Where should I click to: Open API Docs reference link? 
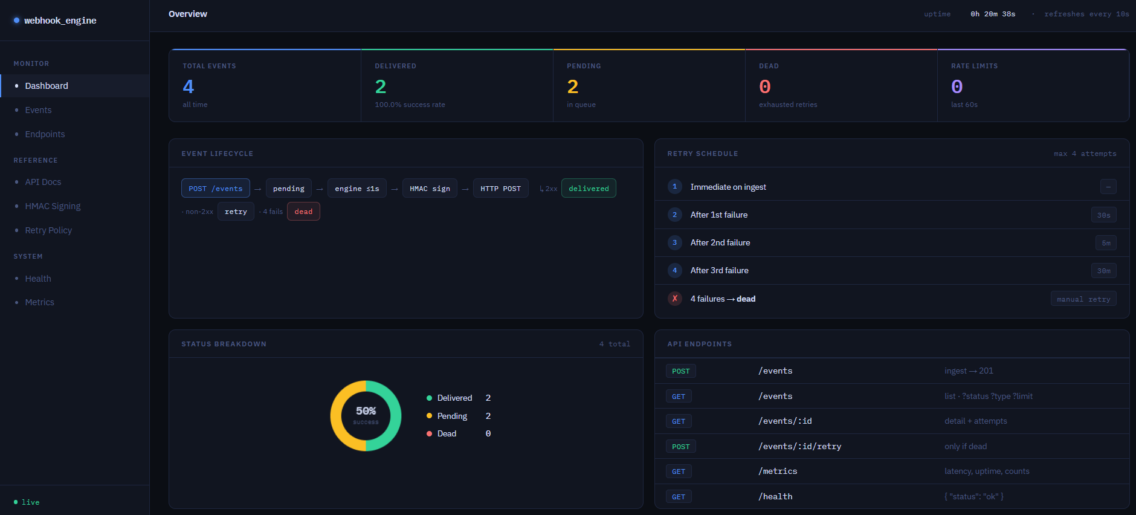coord(75,182)
